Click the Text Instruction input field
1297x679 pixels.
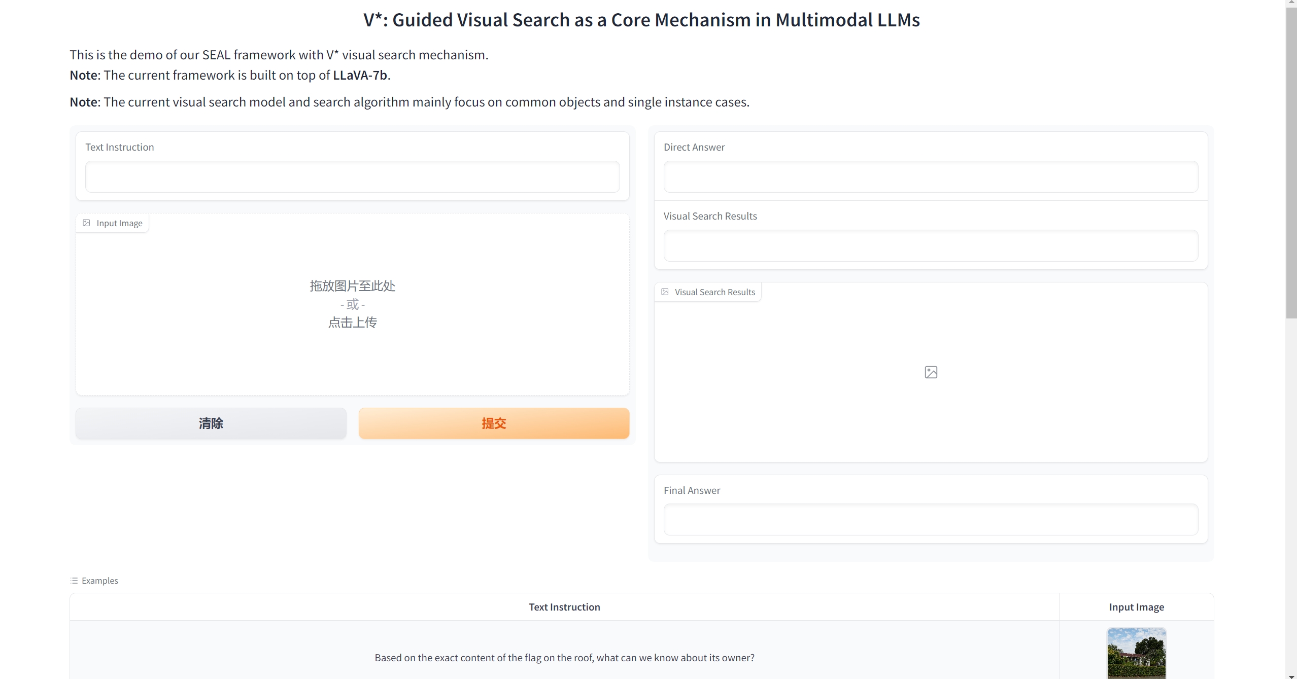coord(352,177)
